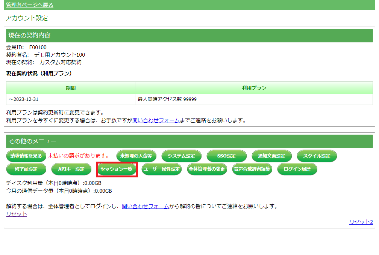Open ユーザー属性設定 button

[162, 169]
